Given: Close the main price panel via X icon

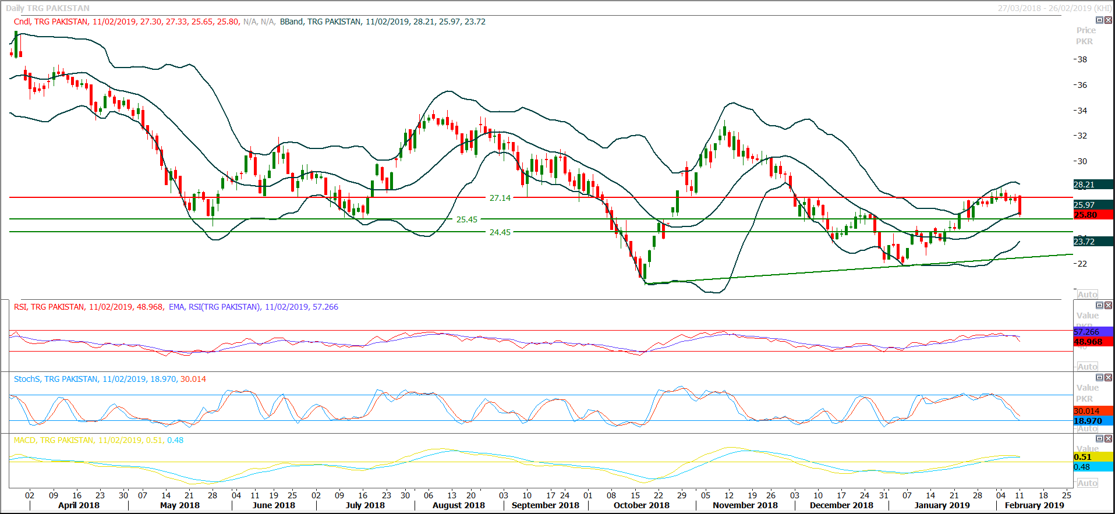Looking at the screenshot, I should (1108, 20).
